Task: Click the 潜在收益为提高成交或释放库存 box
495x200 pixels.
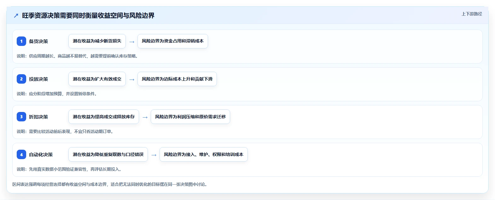Action: click(104, 117)
